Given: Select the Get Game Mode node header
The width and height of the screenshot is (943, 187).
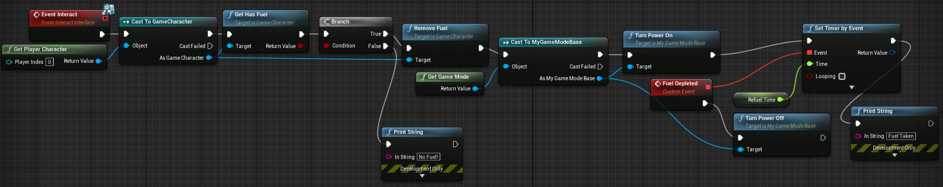Looking at the screenshot, I should (x=450, y=77).
